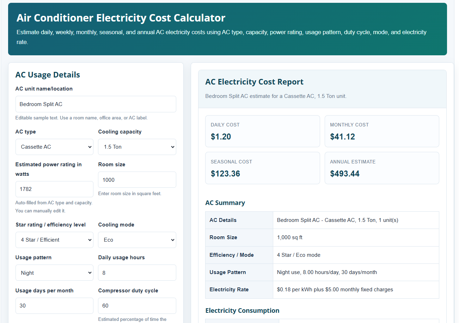Screen dimensions: 459x323
Task: Click the report subtitle 'Bedroom Split AC estimate'
Action: (276, 96)
